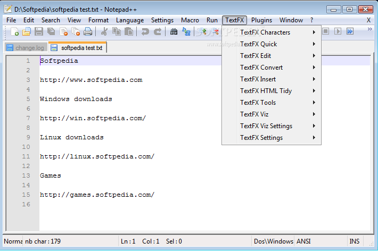
Task: Open the View menu
Action: pyautogui.click(x=74, y=20)
